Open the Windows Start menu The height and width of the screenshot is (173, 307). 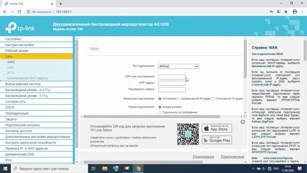pos(5,169)
